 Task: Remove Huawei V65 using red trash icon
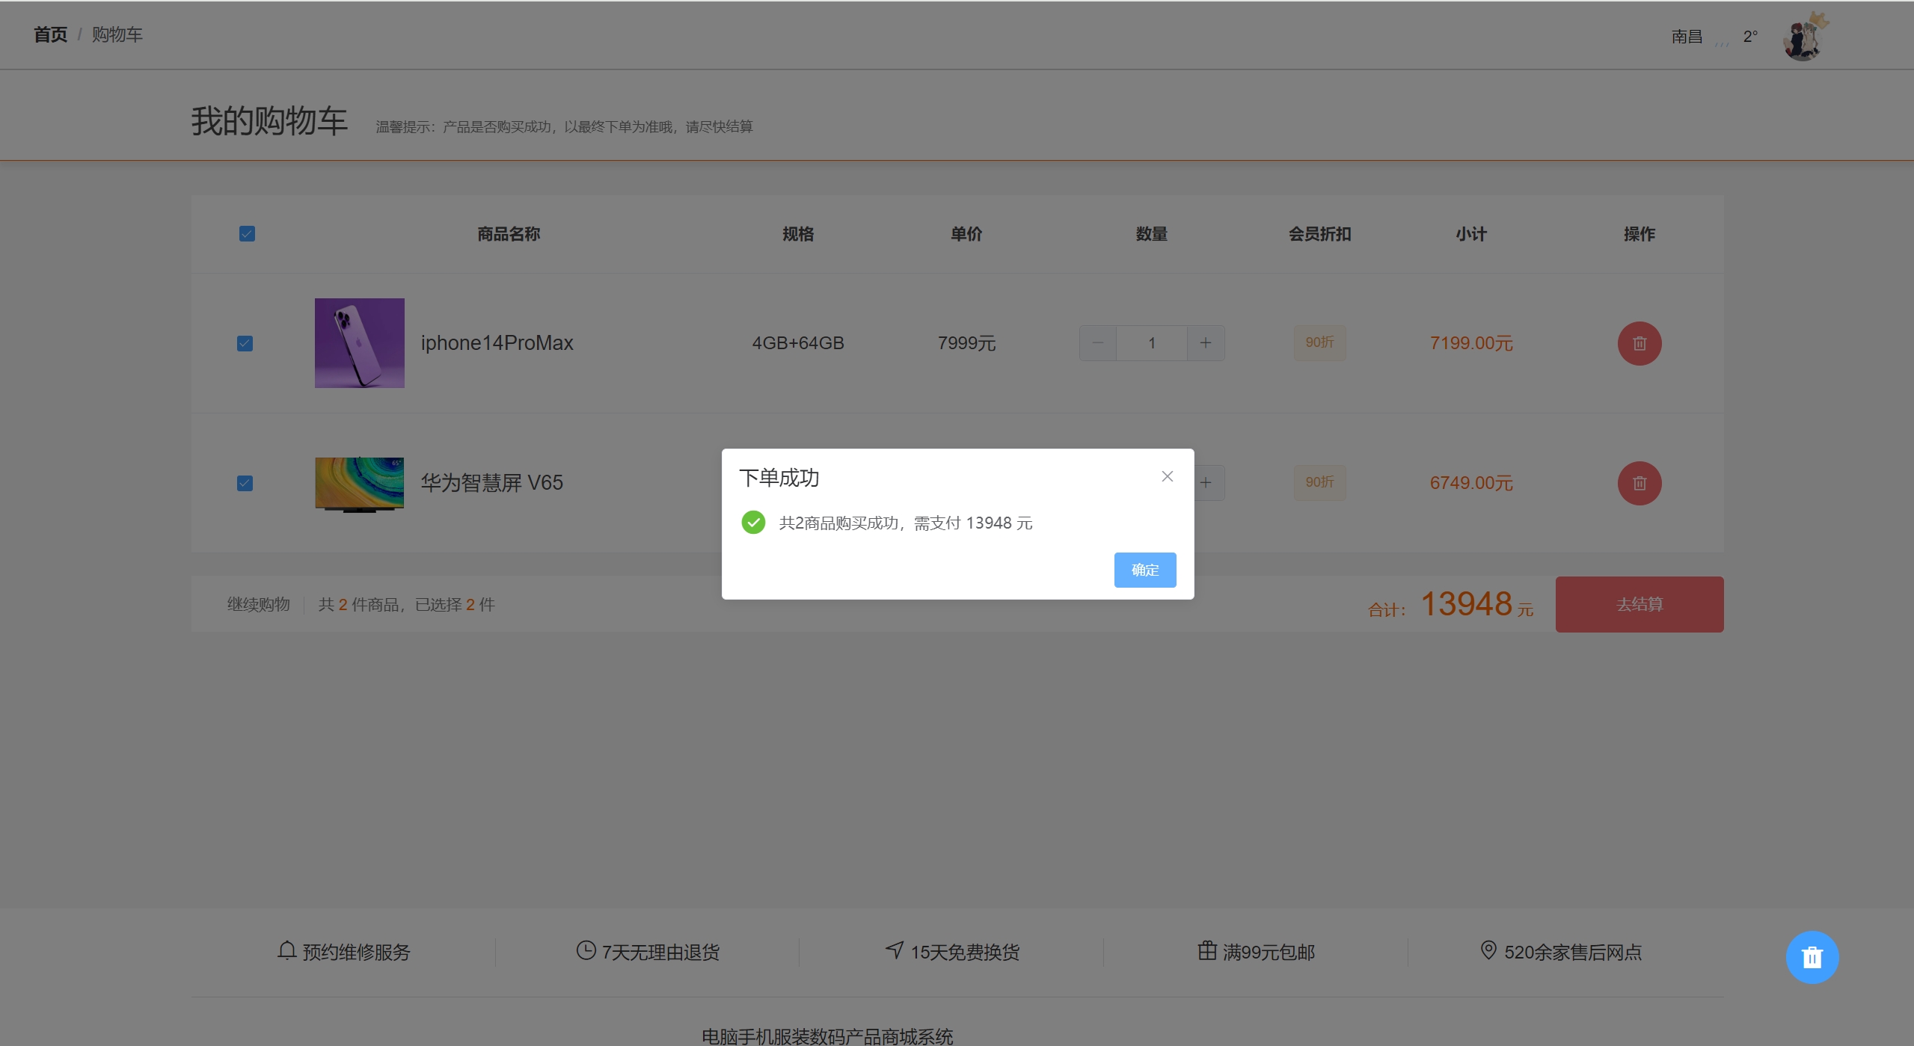click(1639, 483)
